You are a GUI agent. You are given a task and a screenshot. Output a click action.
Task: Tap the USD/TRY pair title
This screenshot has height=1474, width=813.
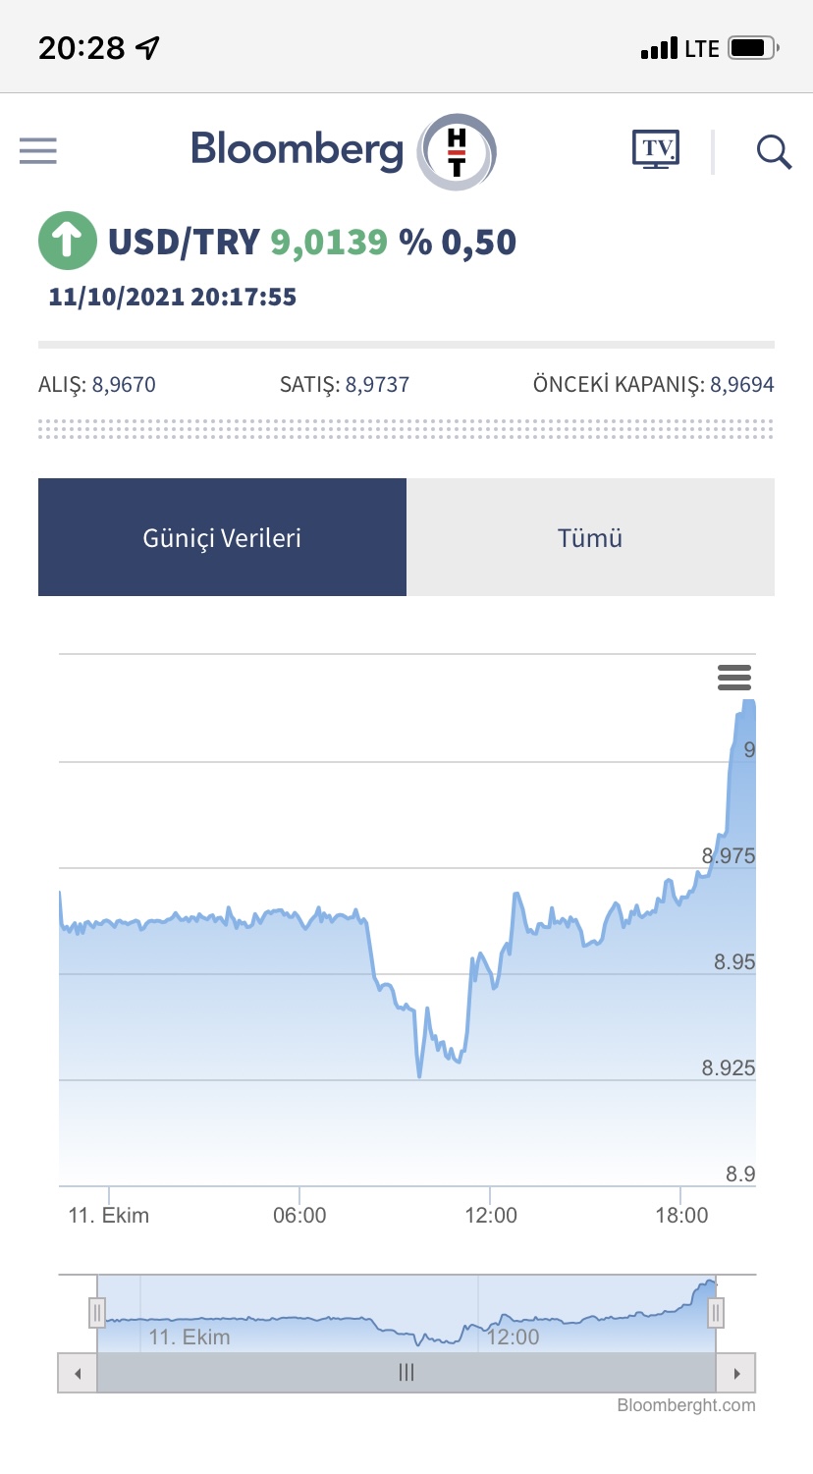point(184,242)
